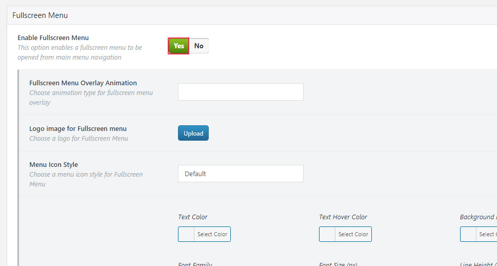Click the Text Hover Color label

343,217
